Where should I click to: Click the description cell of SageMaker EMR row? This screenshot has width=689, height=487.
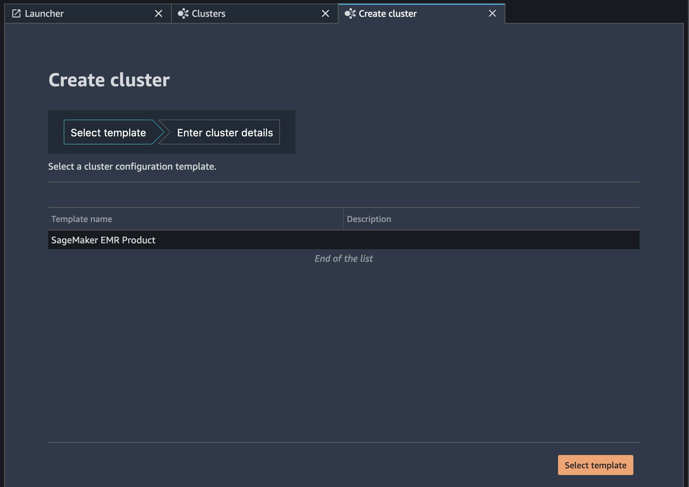pos(491,240)
